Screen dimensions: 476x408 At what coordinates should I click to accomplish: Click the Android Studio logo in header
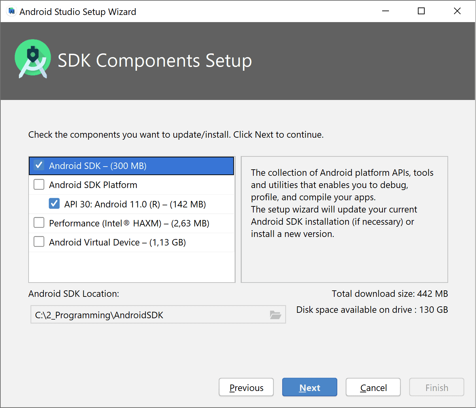coord(33,58)
